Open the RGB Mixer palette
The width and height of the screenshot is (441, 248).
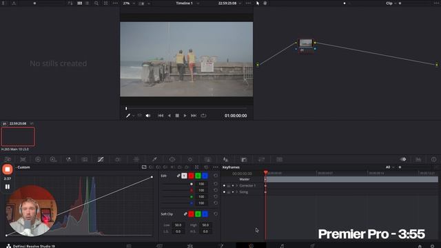click(69, 159)
